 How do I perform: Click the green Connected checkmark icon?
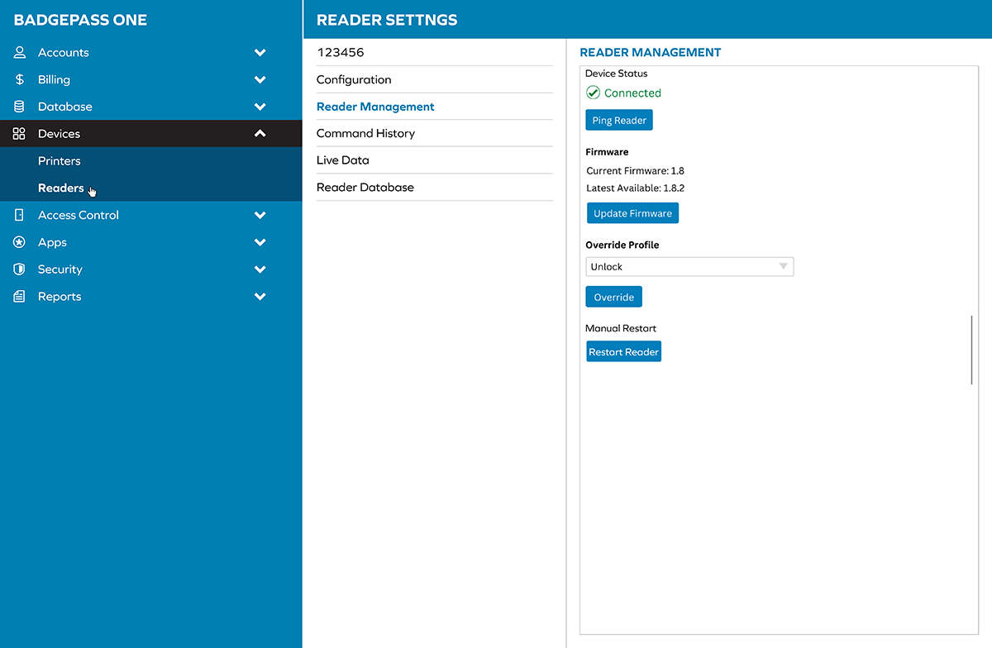(593, 93)
